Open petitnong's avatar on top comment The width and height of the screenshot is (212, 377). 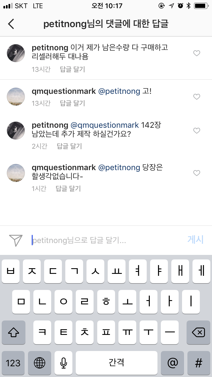pos(16,53)
